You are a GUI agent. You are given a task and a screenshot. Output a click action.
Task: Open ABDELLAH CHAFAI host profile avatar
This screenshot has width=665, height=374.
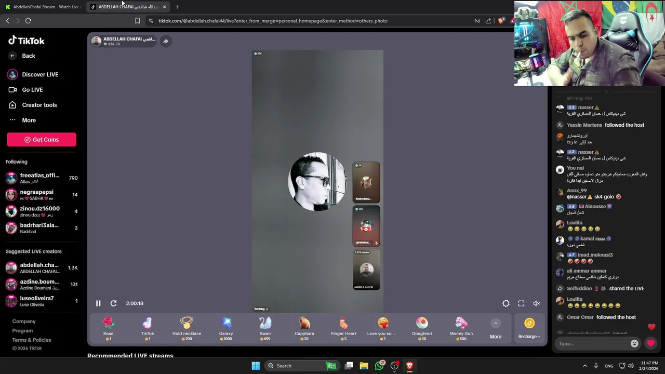96,41
